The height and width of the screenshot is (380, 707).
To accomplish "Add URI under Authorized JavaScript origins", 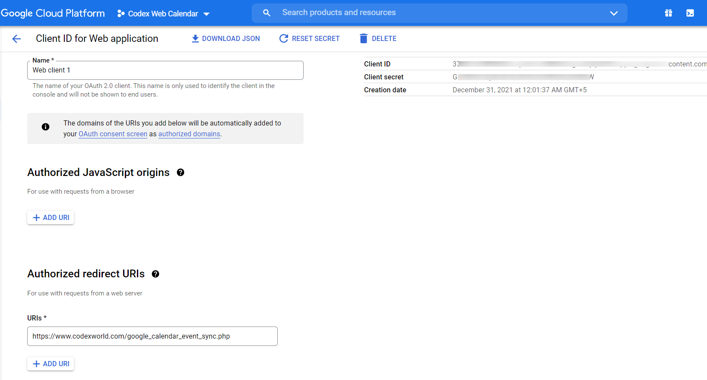I will click(51, 218).
